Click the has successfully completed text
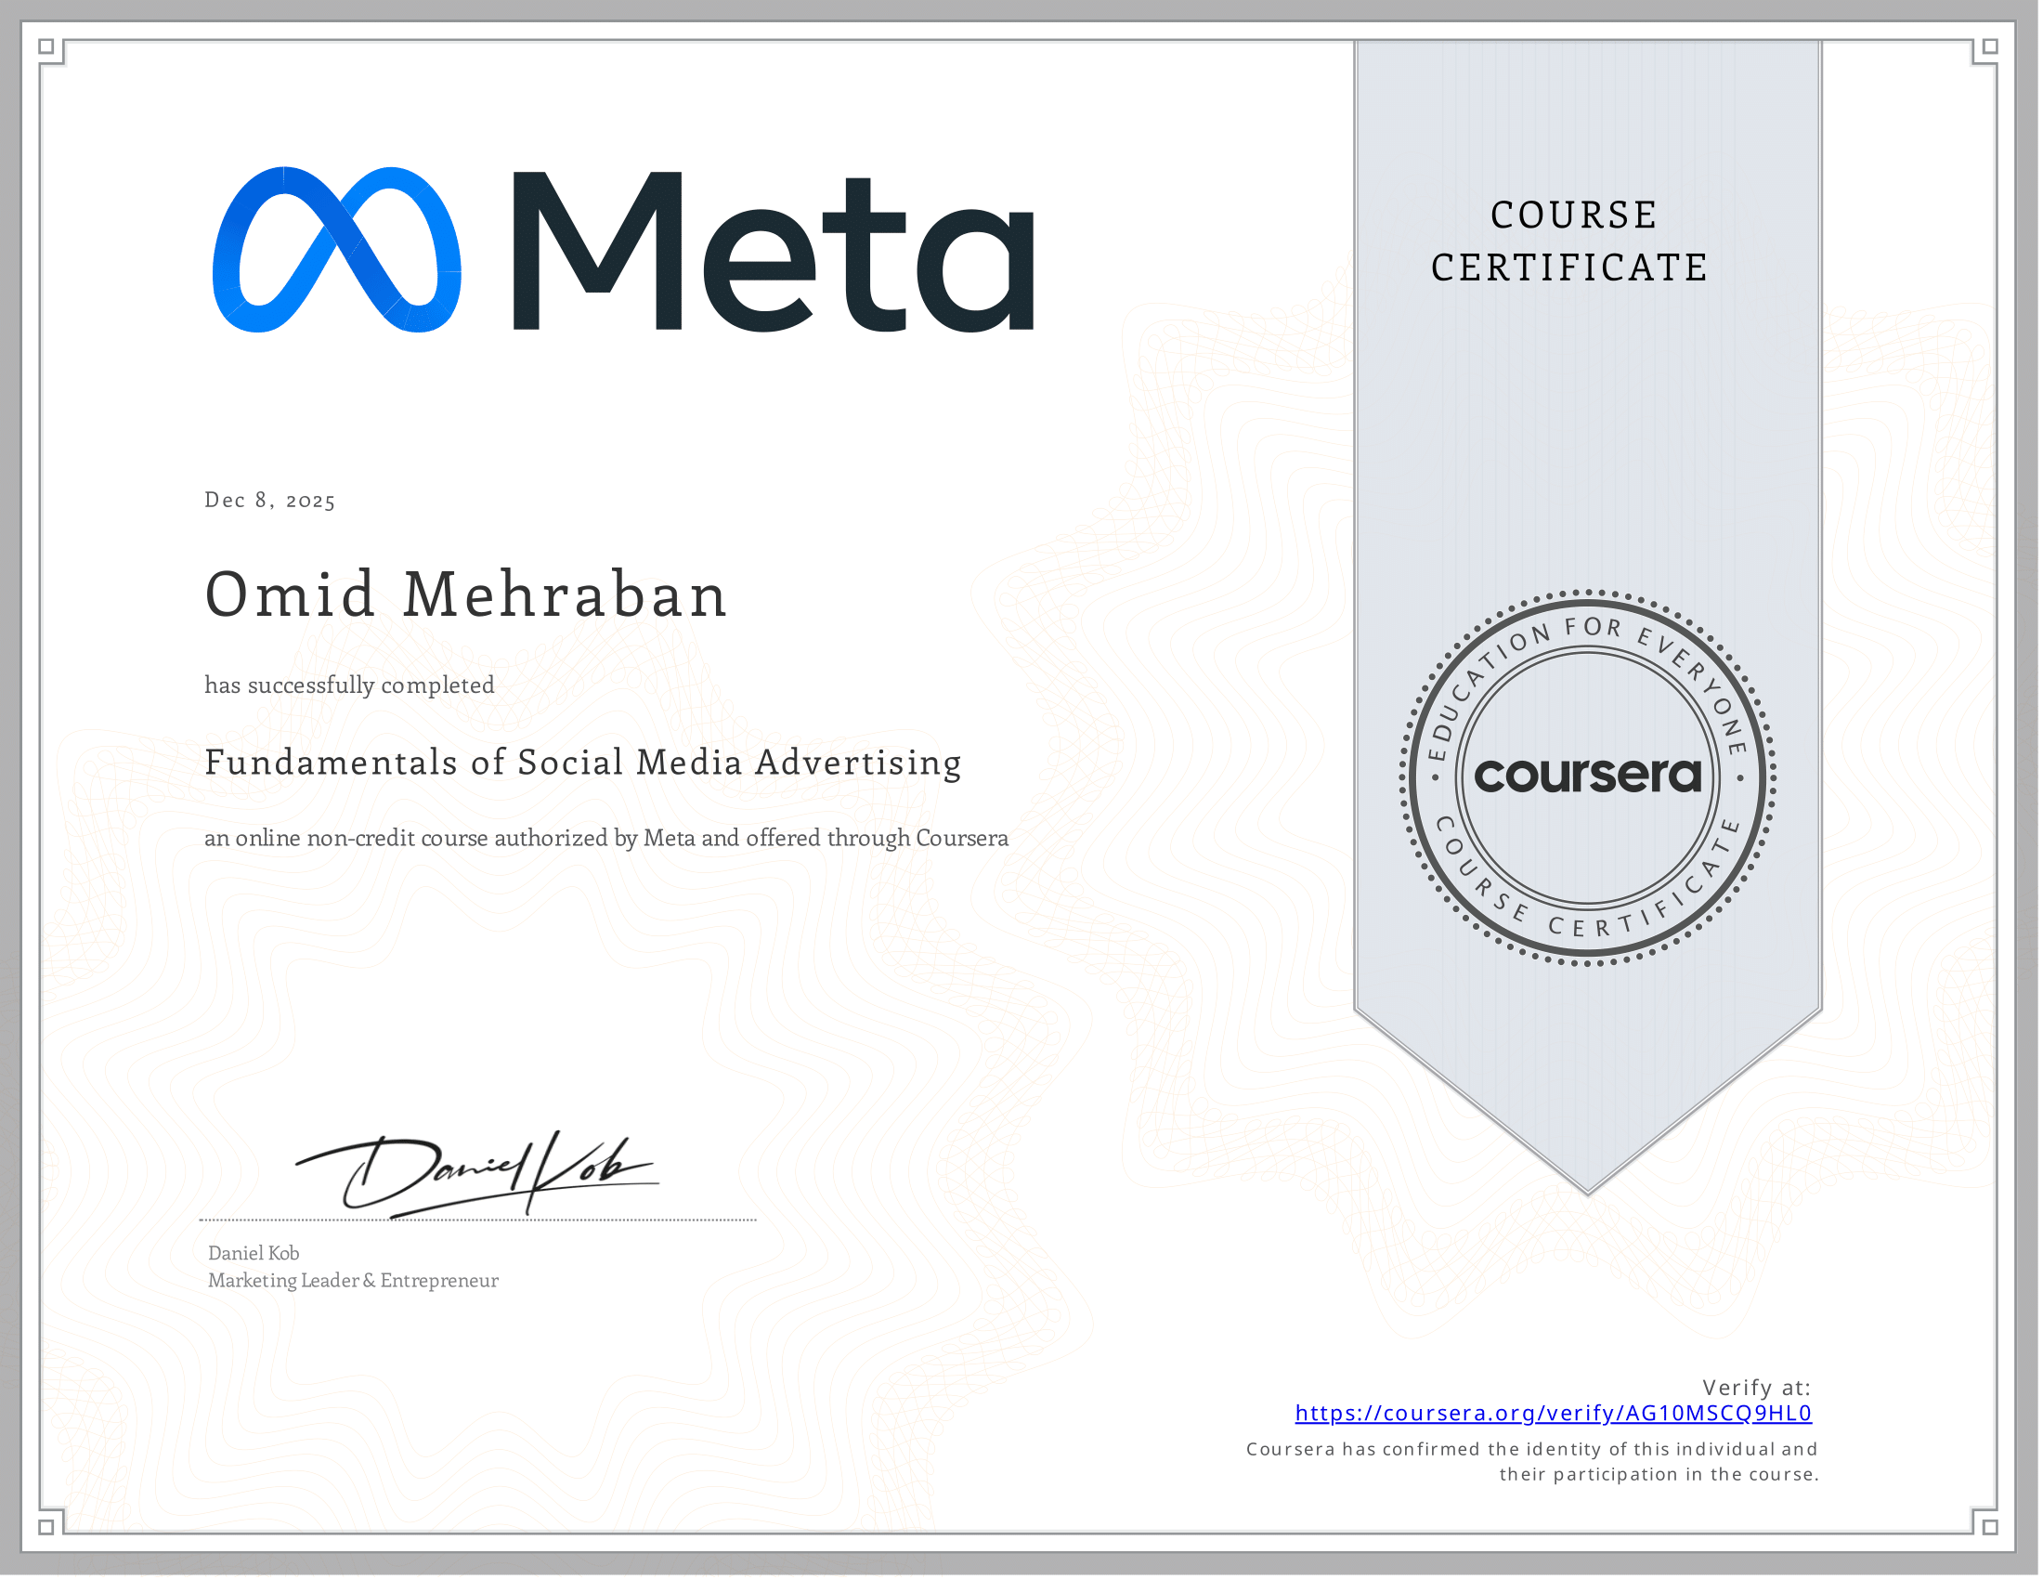The height and width of the screenshot is (1579, 2043). 349,685
